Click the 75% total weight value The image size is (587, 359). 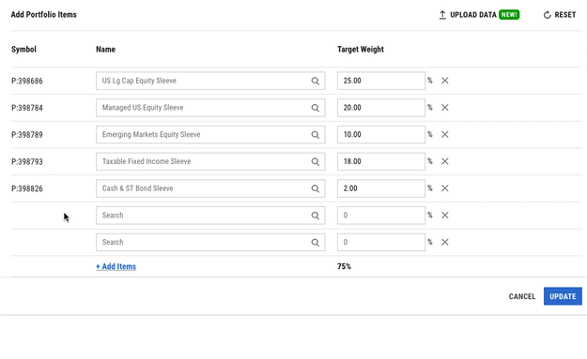(344, 266)
